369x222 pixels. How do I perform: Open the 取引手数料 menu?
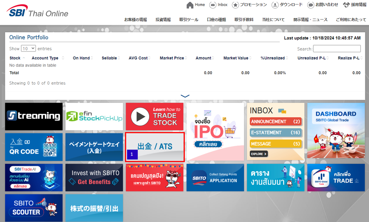coord(244,20)
